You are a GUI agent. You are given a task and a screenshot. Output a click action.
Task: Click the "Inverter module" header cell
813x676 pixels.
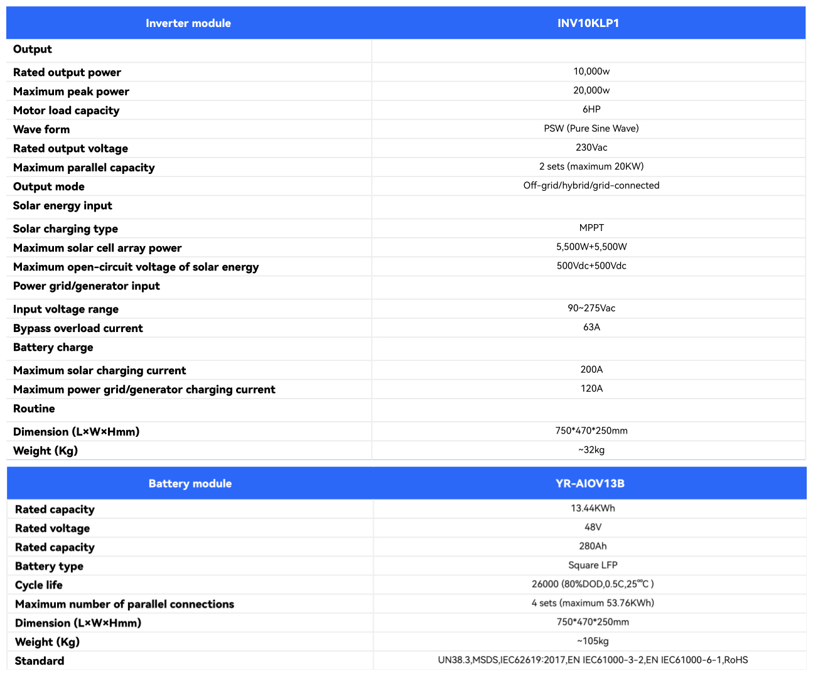coord(188,23)
